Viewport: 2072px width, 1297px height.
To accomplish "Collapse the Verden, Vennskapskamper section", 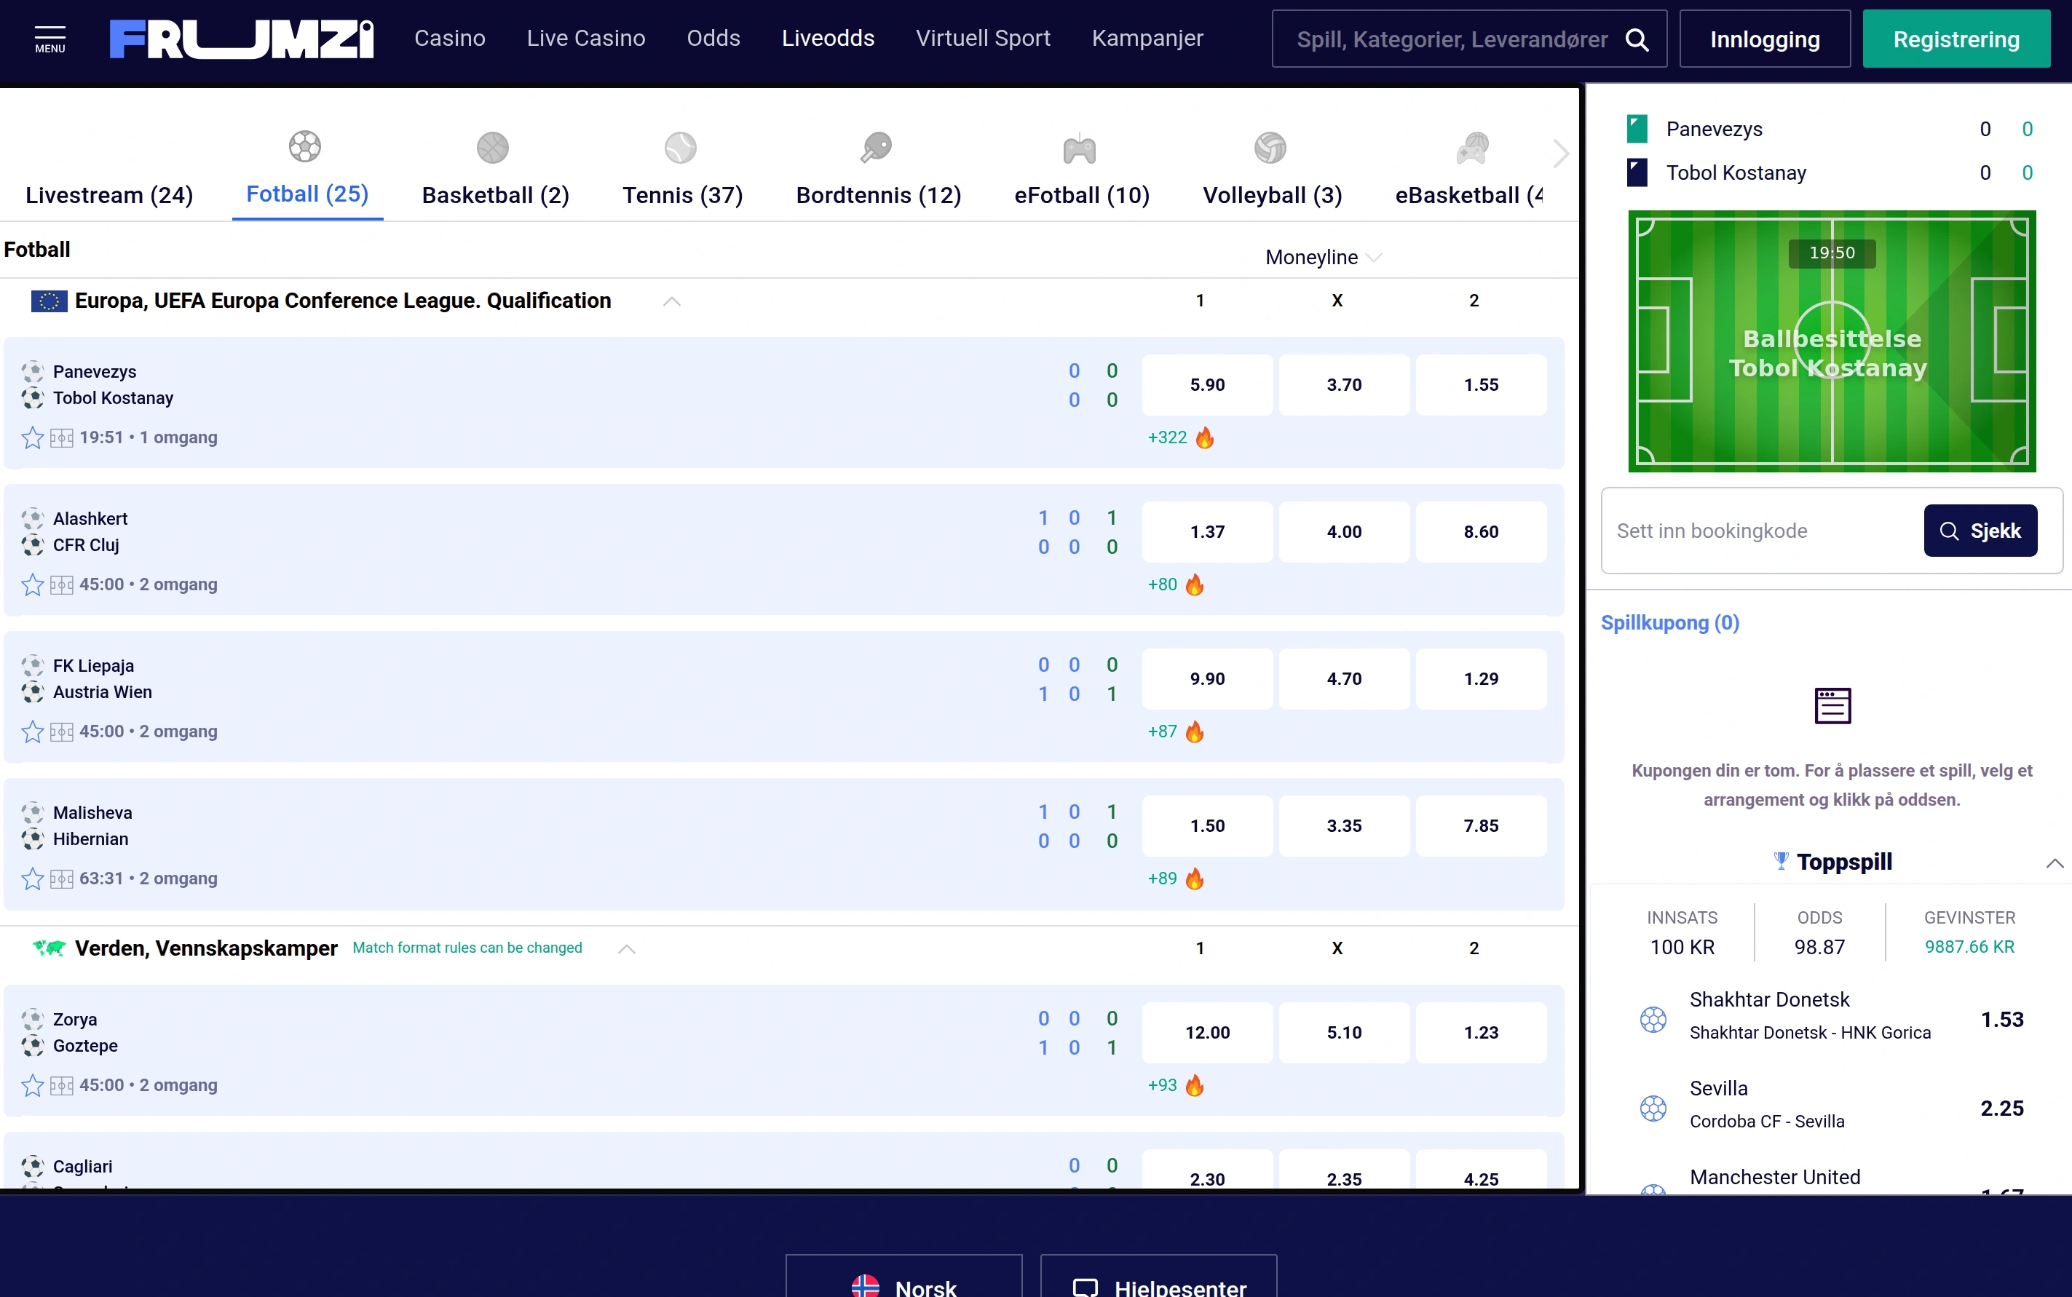I will (627, 949).
